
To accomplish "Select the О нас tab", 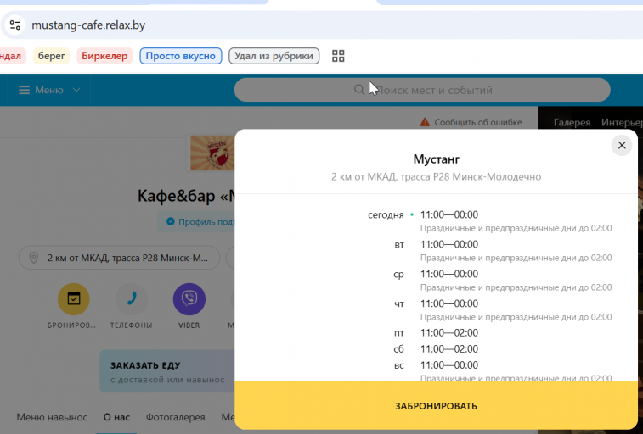I will [116, 417].
